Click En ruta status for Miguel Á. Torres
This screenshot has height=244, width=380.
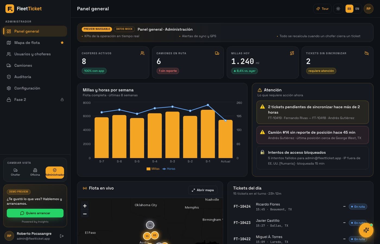[x=358, y=239]
